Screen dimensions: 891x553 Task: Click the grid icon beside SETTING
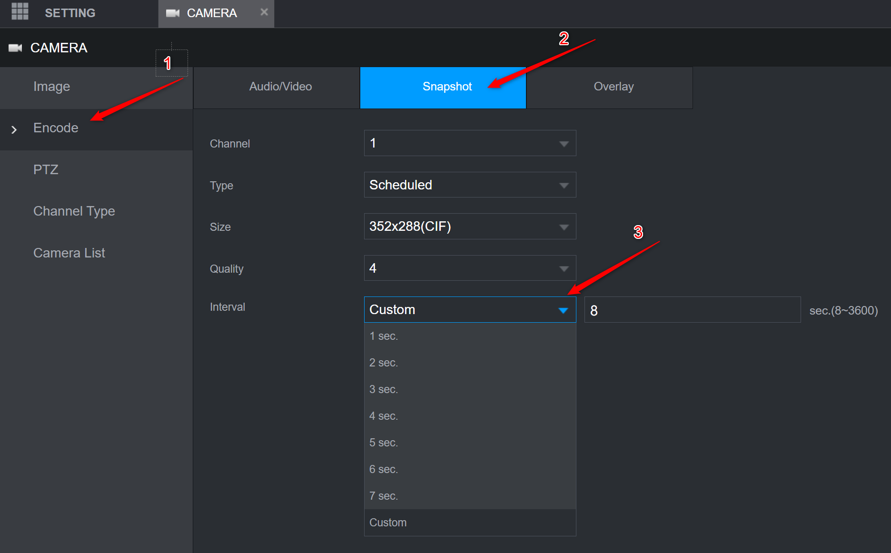(20, 11)
